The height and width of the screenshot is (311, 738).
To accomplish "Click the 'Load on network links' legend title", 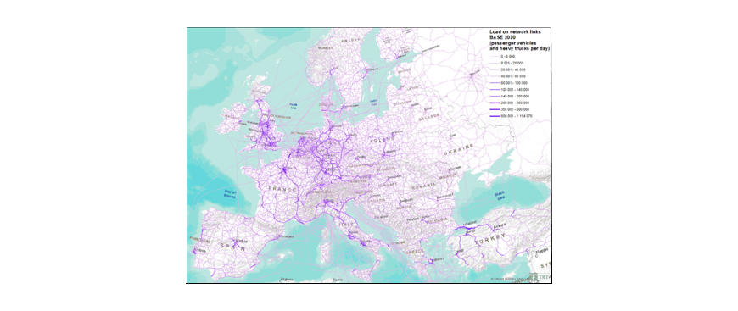I will point(515,31).
